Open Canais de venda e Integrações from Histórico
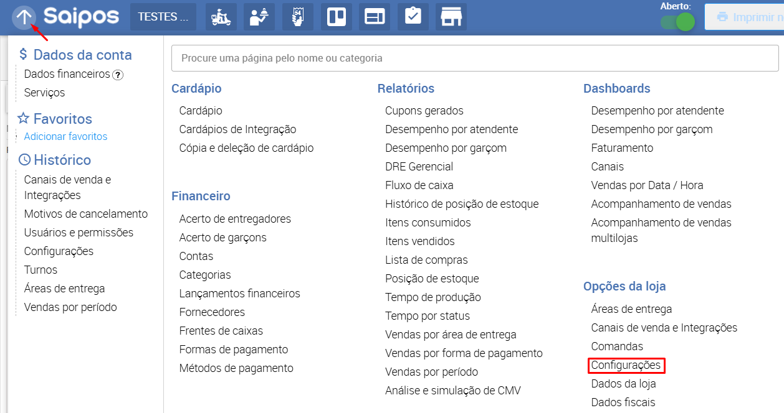 pyautogui.click(x=67, y=187)
